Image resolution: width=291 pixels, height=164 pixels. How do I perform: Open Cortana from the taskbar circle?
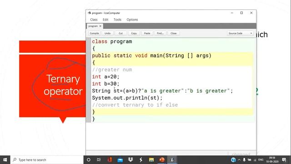point(89,160)
